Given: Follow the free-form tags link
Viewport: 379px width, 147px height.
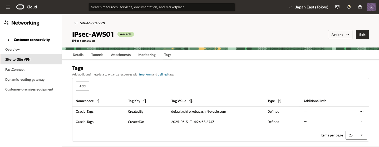Looking at the screenshot, I should pos(145,75).
